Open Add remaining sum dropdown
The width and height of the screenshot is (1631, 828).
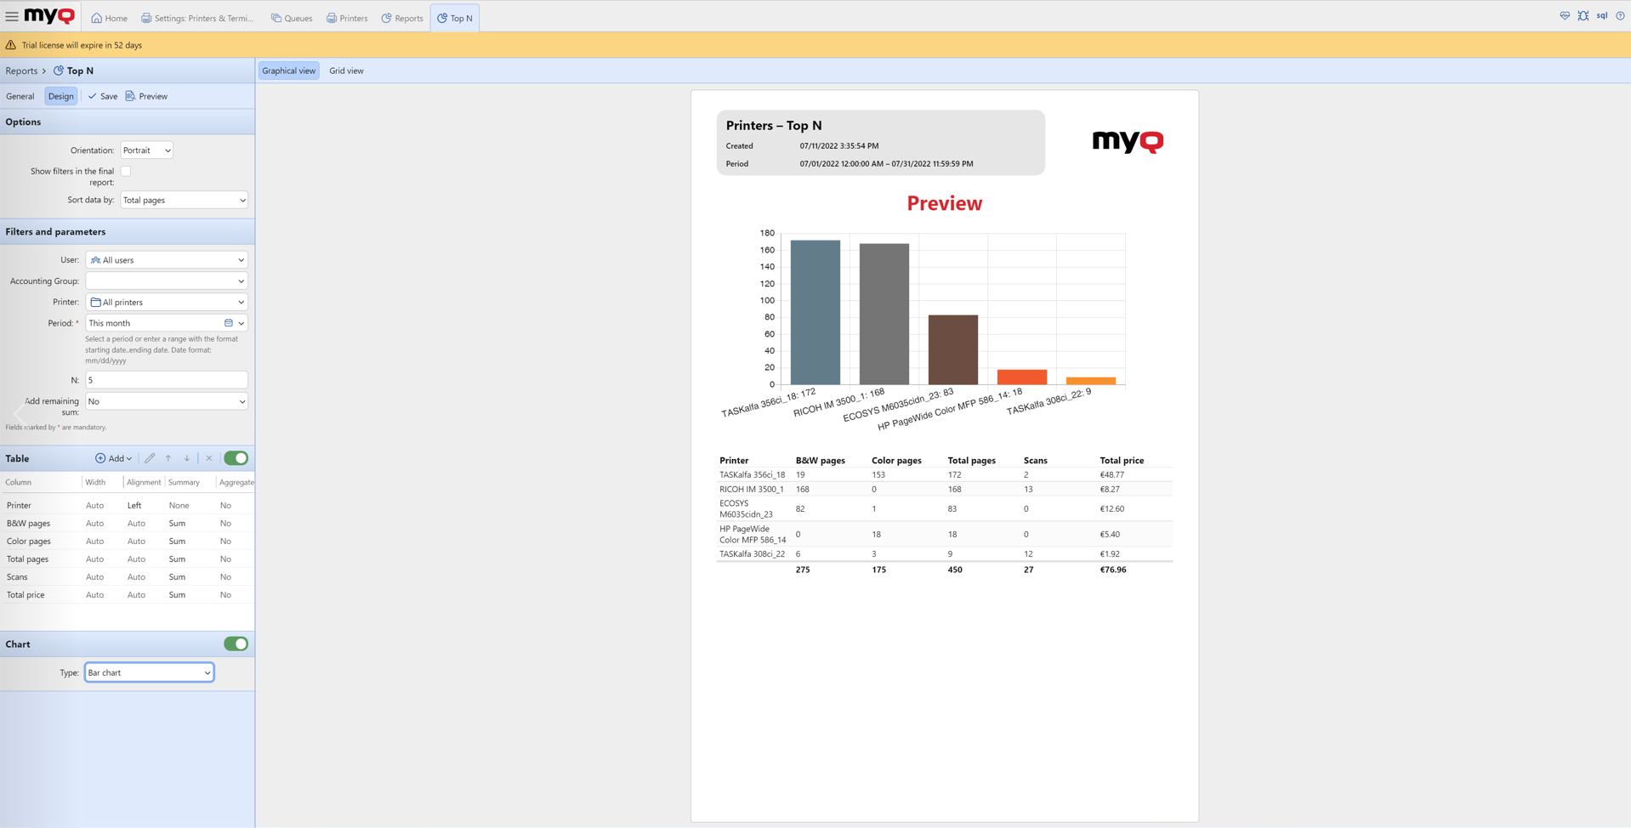coord(167,401)
